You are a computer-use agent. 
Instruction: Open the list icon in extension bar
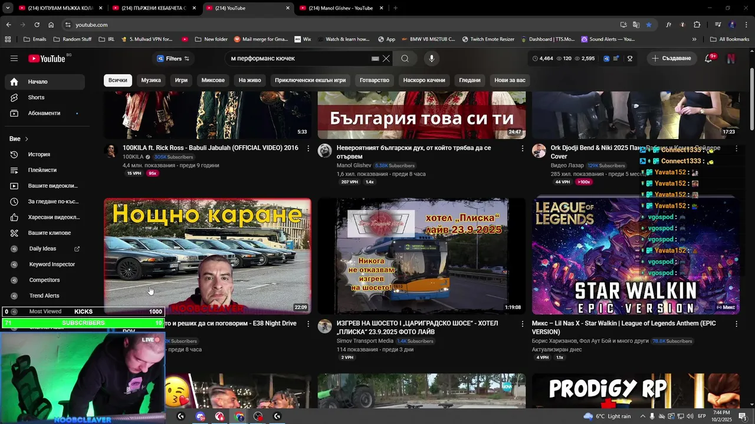pyautogui.click(x=616, y=58)
